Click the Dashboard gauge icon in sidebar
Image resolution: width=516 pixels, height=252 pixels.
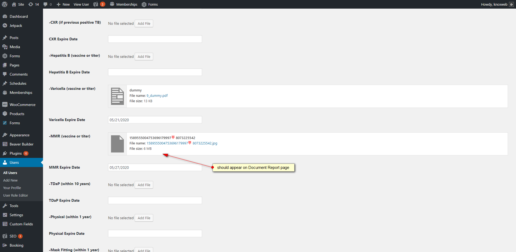(5, 16)
